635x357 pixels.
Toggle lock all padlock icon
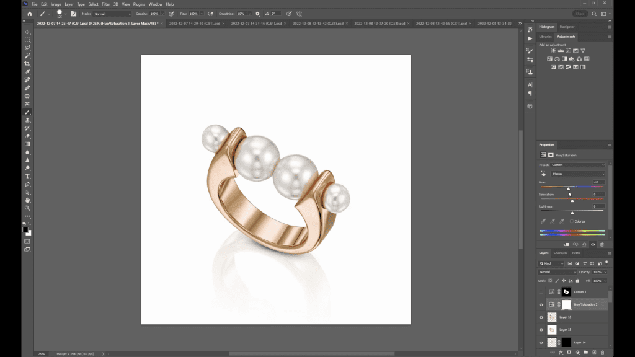coord(577,281)
